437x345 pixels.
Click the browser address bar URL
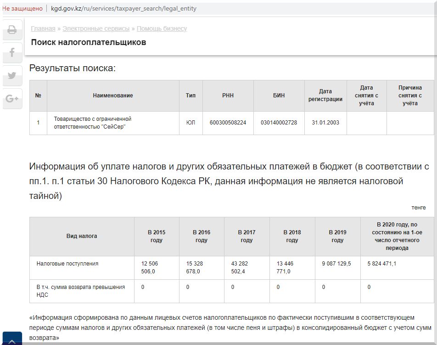tap(124, 9)
